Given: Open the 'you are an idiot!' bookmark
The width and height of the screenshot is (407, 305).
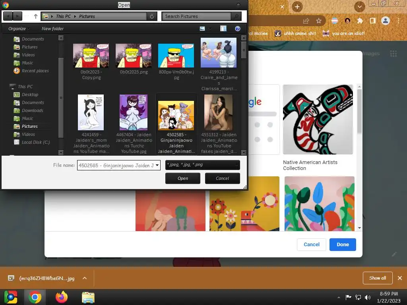Looking at the screenshot, I should click(343, 33).
